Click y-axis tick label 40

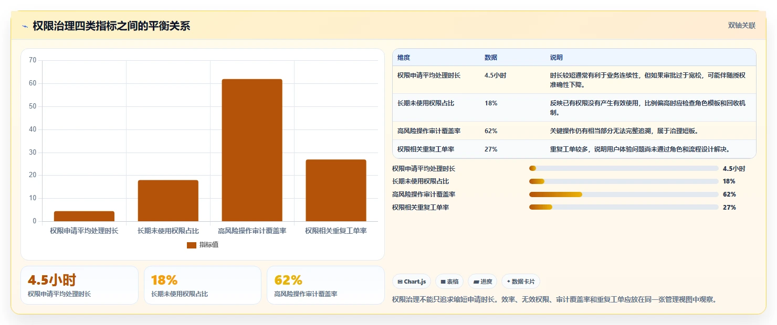pyautogui.click(x=33, y=129)
